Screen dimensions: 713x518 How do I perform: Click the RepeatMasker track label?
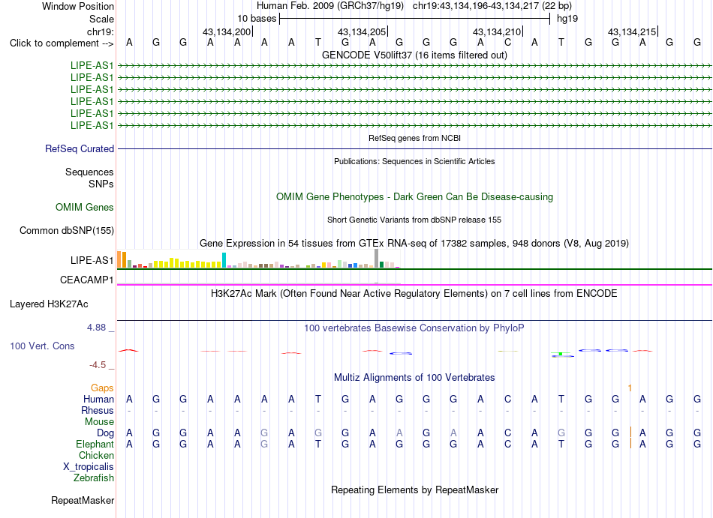[83, 500]
